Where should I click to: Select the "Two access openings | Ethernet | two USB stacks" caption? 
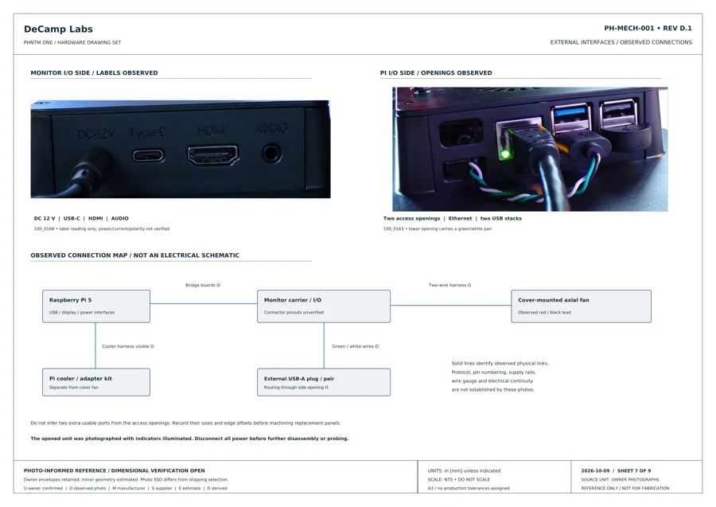coord(453,218)
